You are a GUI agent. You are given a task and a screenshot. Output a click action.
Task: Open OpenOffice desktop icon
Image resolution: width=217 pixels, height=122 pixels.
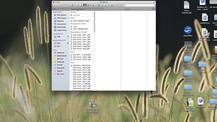coord(188,31)
